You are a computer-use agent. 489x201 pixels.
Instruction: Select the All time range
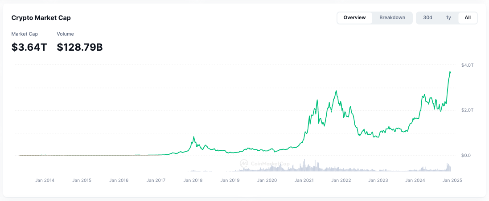pos(468,18)
